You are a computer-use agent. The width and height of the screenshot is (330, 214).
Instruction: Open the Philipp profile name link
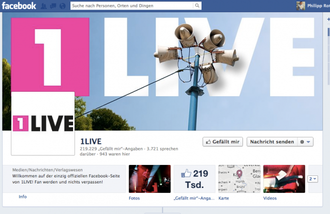coord(318,6)
